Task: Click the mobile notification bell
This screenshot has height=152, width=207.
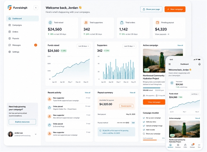Action: tap(199, 64)
